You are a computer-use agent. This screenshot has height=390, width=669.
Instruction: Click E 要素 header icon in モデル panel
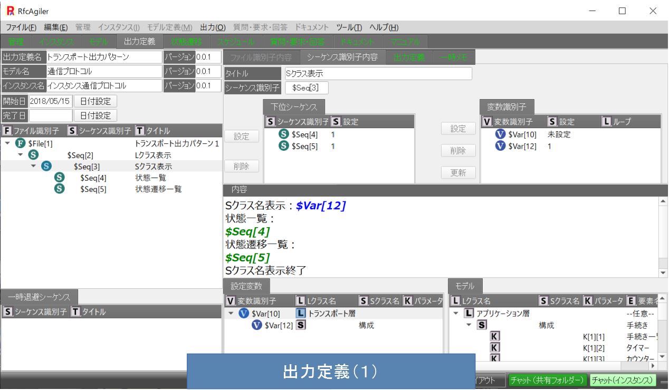pyautogui.click(x=630, y=301)
